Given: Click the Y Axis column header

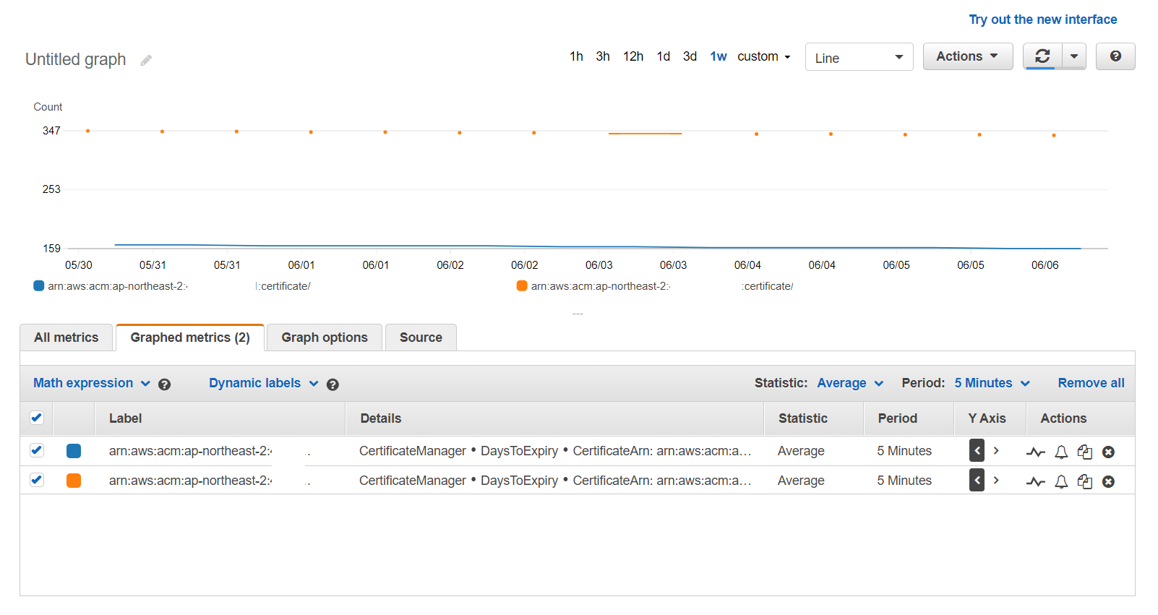Looking at the screenshot, I should 987,418.
